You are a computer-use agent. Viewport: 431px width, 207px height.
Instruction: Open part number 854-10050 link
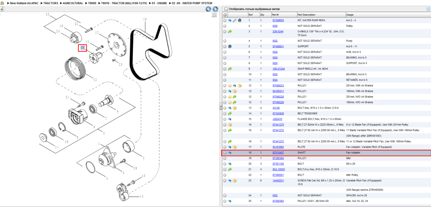[x=278, y=170]
